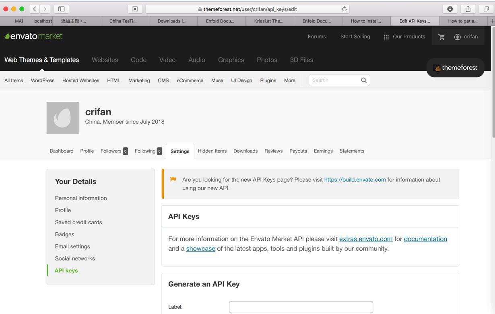Open shopping cart icon

441,37
